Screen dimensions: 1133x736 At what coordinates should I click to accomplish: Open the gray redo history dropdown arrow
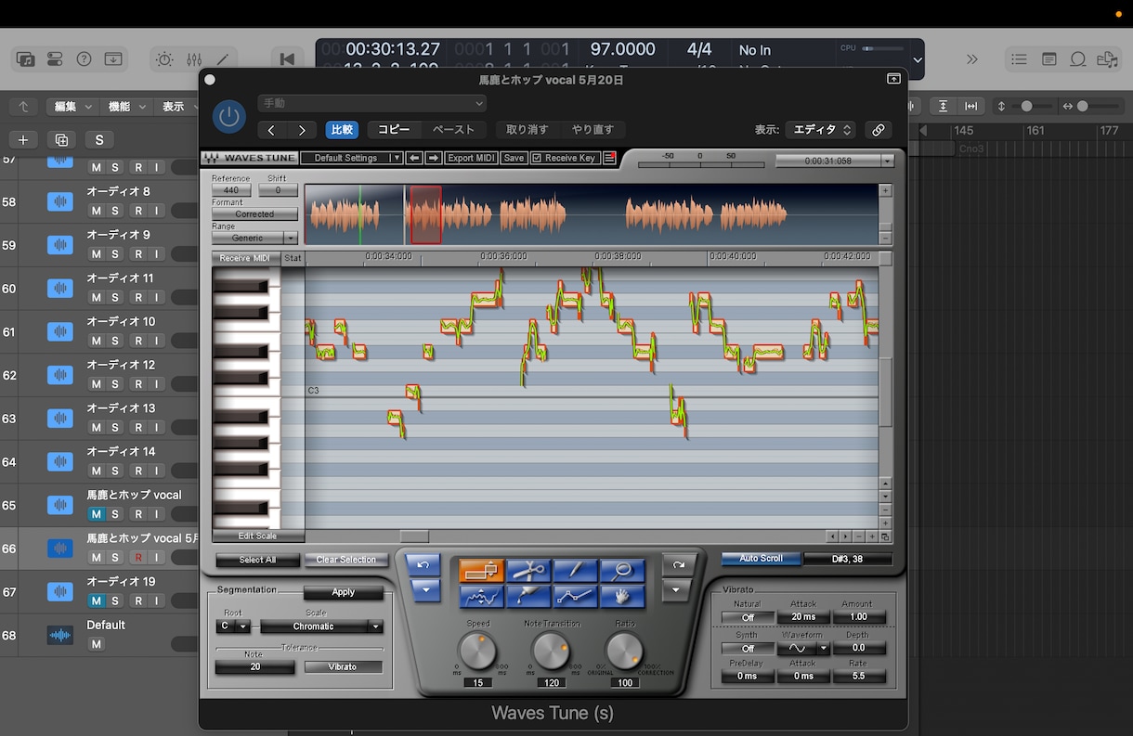[x=677, y=589]
